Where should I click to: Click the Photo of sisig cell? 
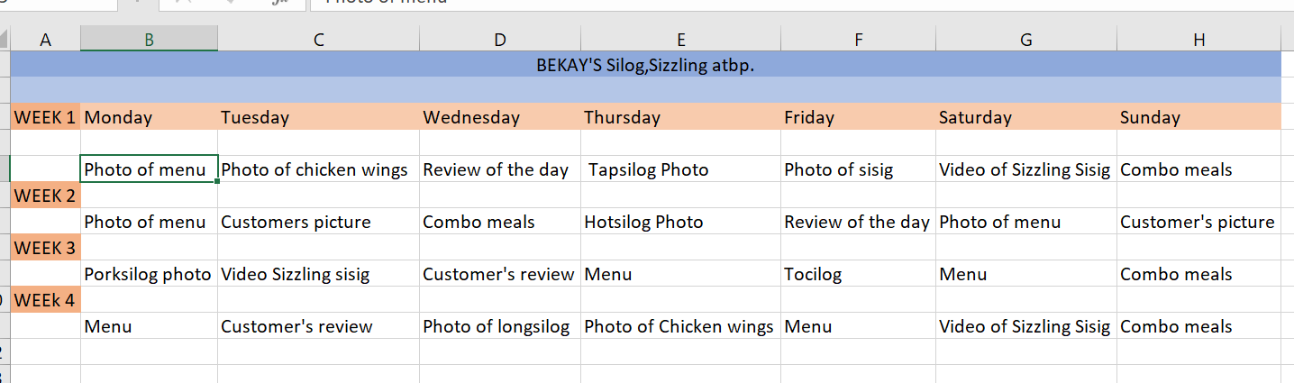pyautogui.click(x=858, y=169)
